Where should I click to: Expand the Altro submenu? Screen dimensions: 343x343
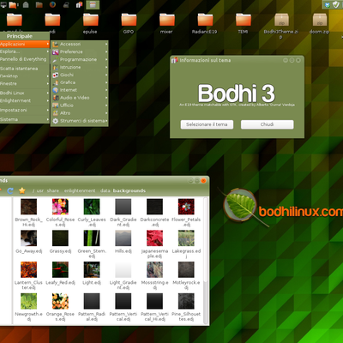80,113
